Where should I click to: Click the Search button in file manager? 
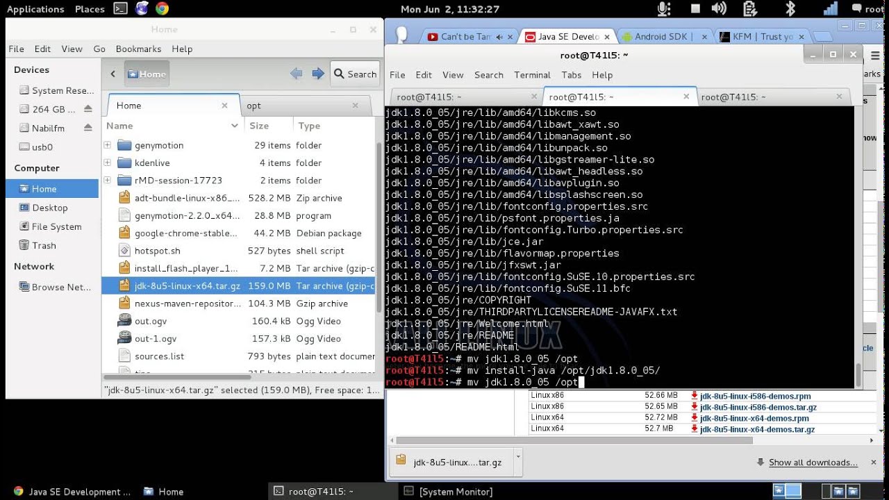355,74
